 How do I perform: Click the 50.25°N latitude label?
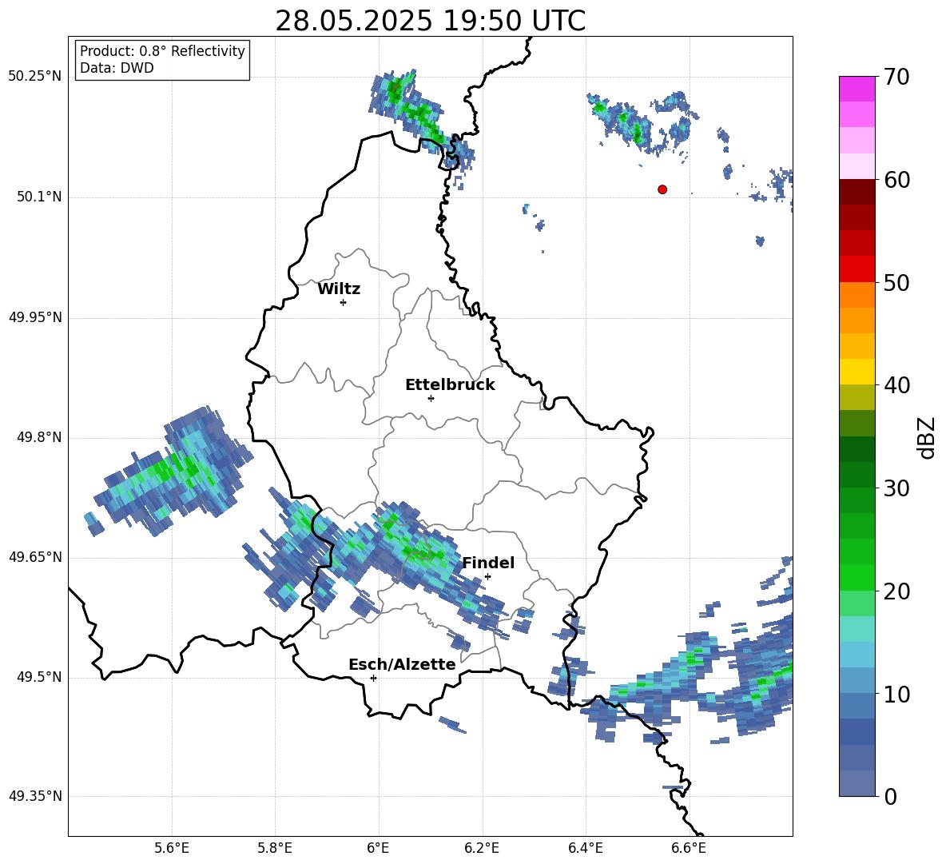click(35, 77)
